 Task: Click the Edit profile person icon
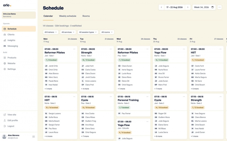5,120
